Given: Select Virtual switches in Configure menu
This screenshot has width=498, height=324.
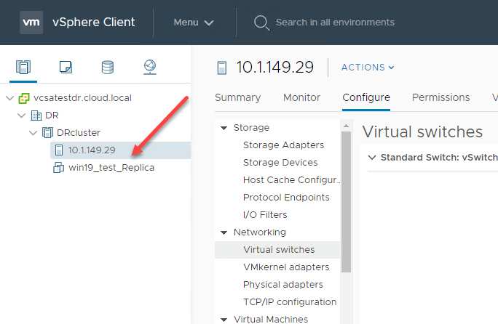Looking at the screenshot, I should point(277,250).
